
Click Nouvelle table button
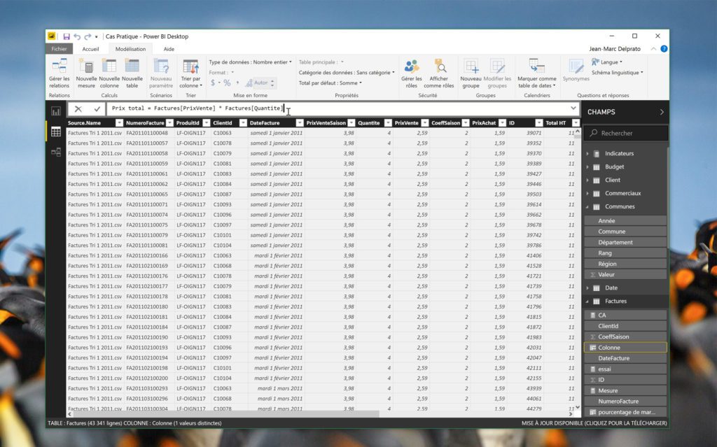pyautogui.click(x=132, y=73)
